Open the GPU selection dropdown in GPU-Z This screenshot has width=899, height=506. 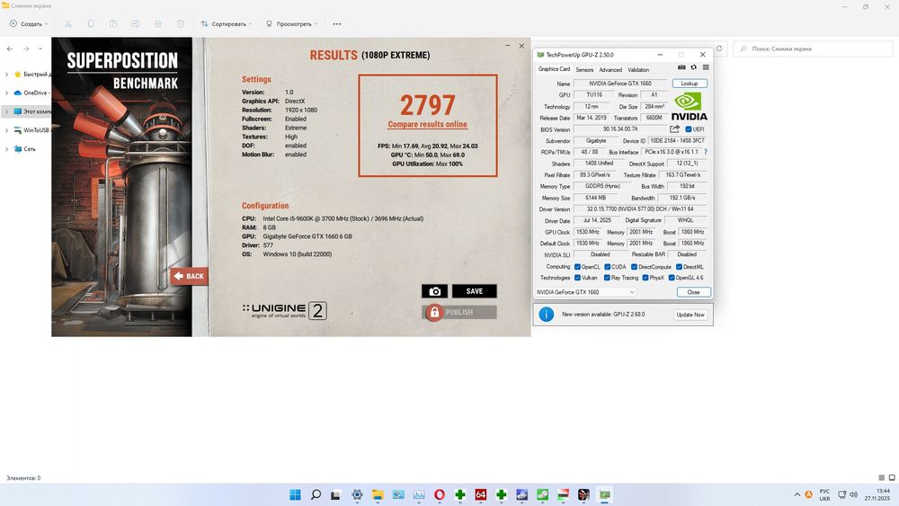585,292
